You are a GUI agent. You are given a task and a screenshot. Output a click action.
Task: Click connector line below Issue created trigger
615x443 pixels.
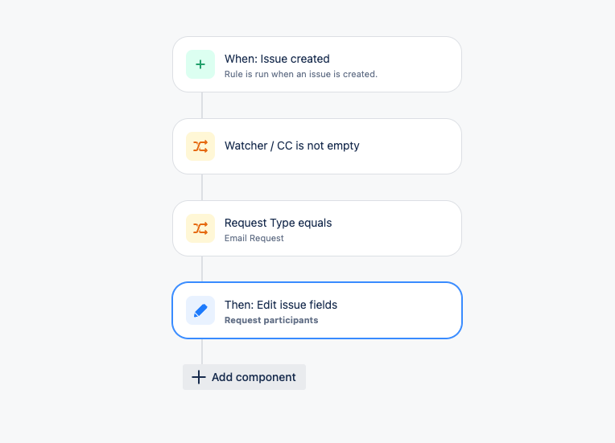[202, 105]
